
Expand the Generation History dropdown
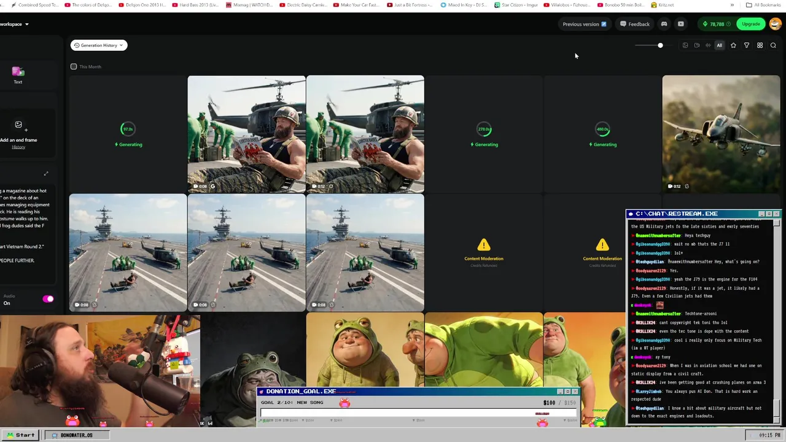click(x=99, y=45)
